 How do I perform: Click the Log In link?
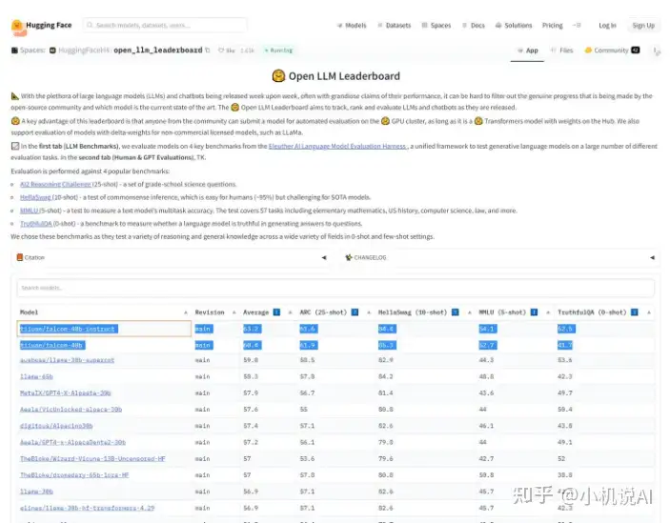607,26
